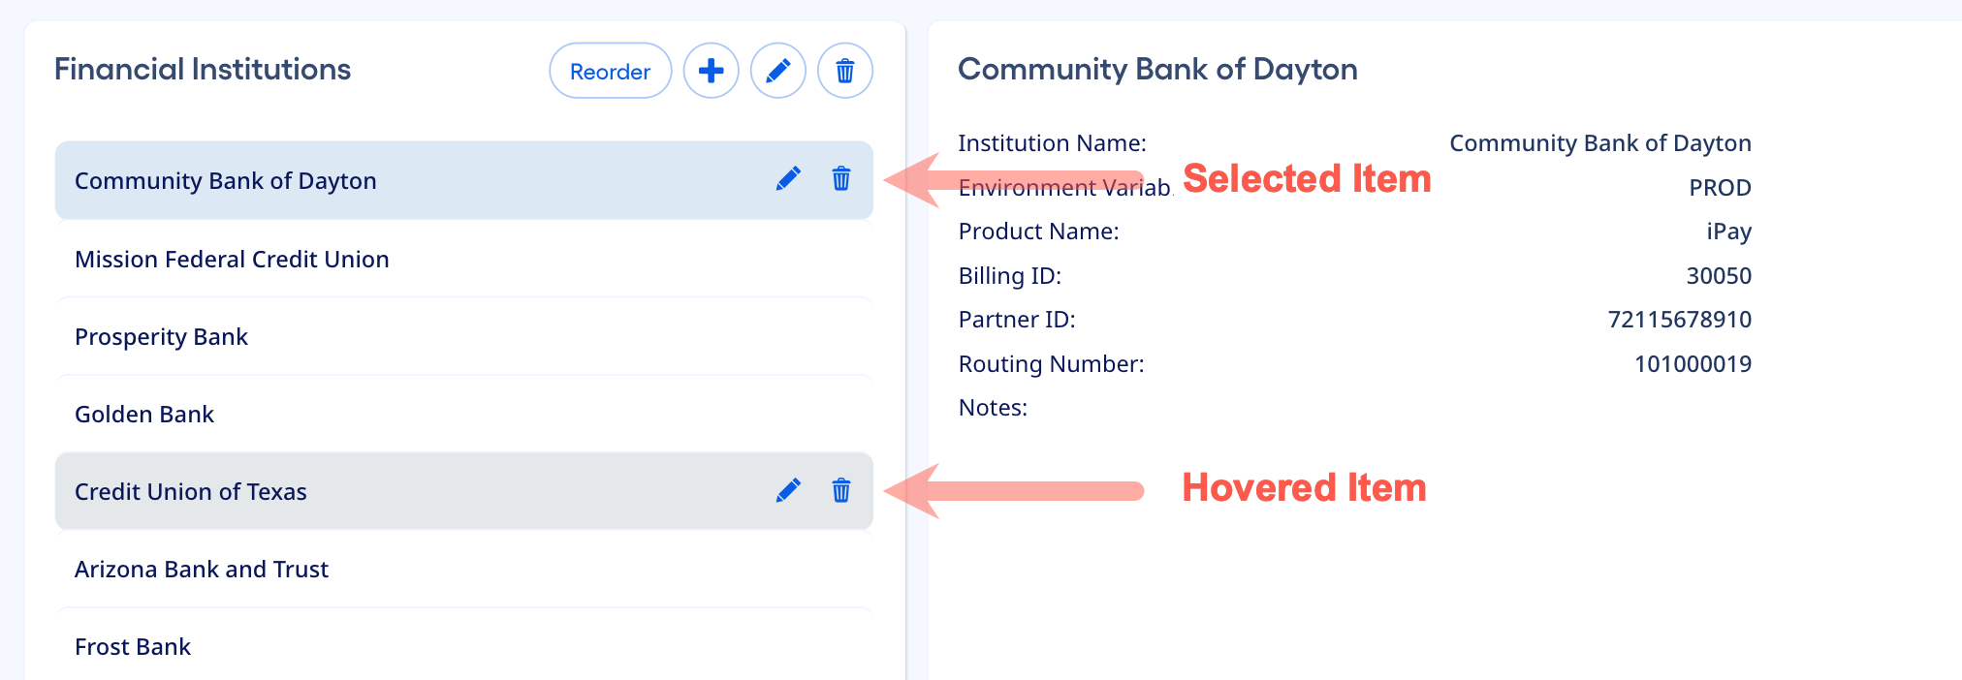Click the Partner ID value 72115678910
Viewport: 1962px width, 680px height.
[x=1679, y=320]
